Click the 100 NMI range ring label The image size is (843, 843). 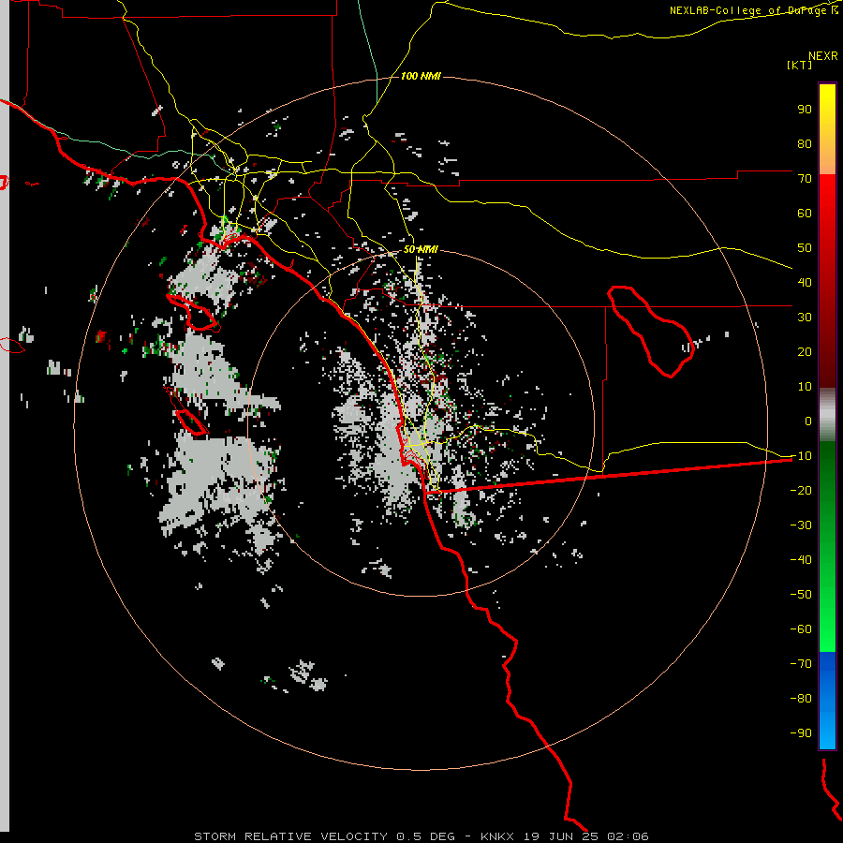[421, 76]
